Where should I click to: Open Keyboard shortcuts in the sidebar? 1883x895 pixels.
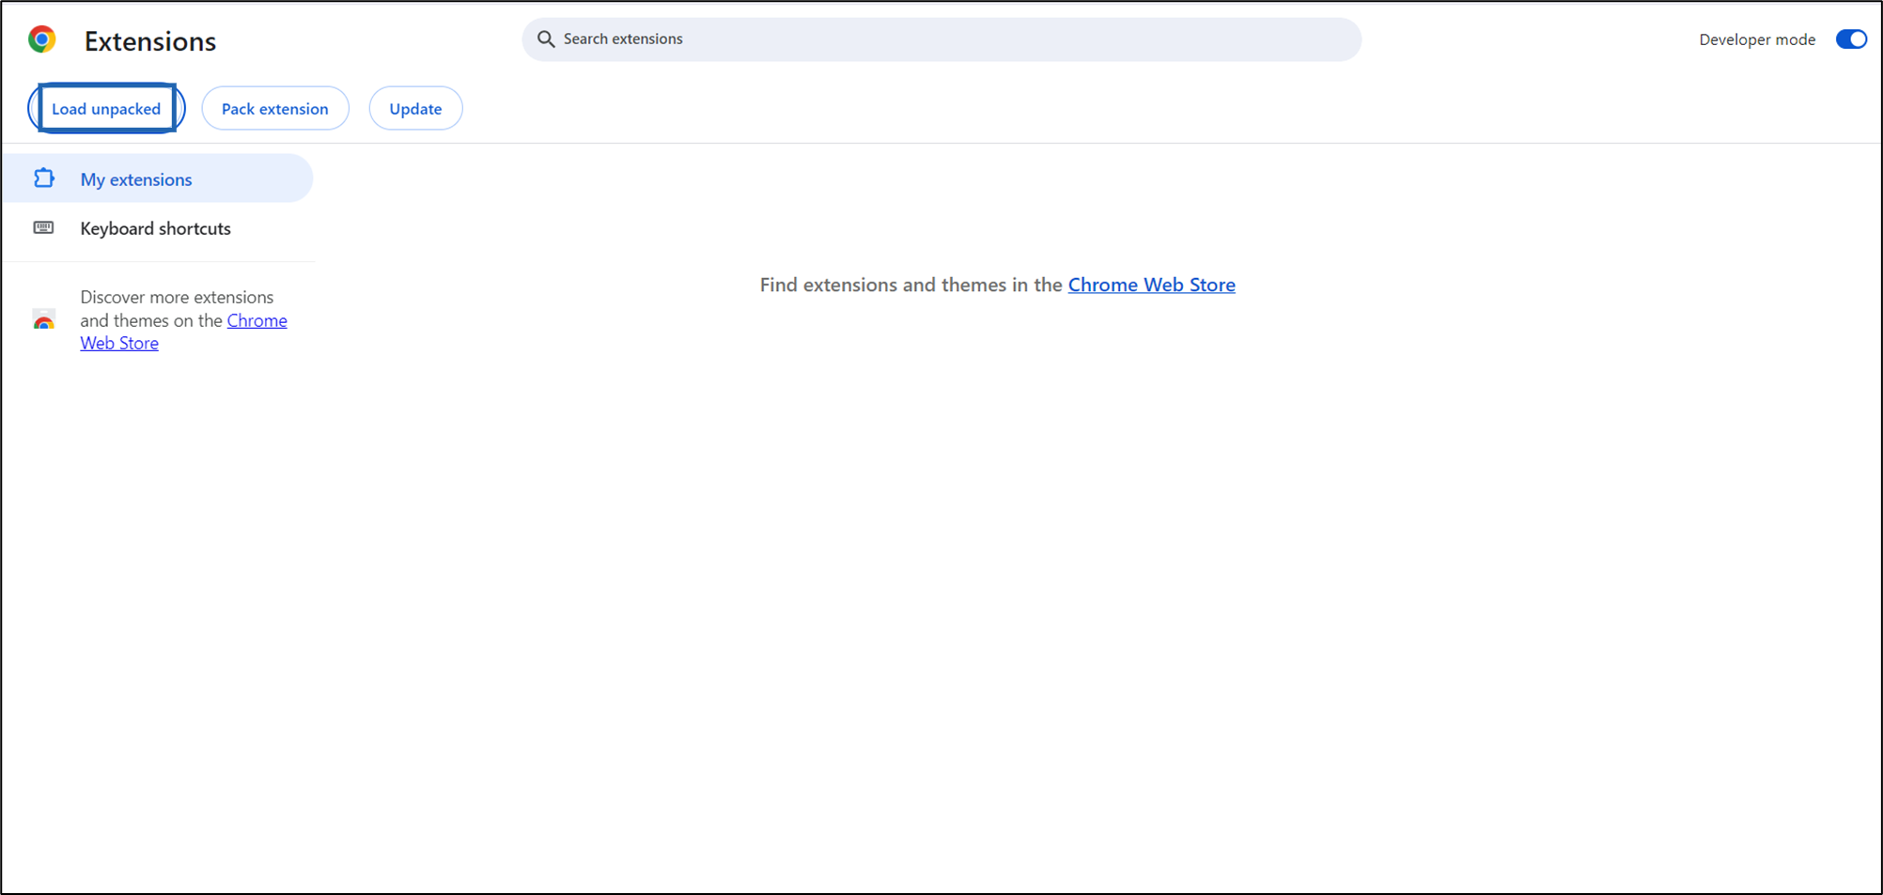[x=157, y=228]
